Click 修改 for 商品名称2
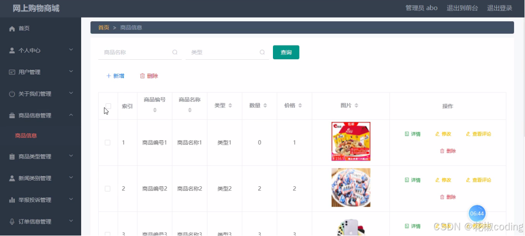This screenshot has height=236, width=525. coord(443,180)
